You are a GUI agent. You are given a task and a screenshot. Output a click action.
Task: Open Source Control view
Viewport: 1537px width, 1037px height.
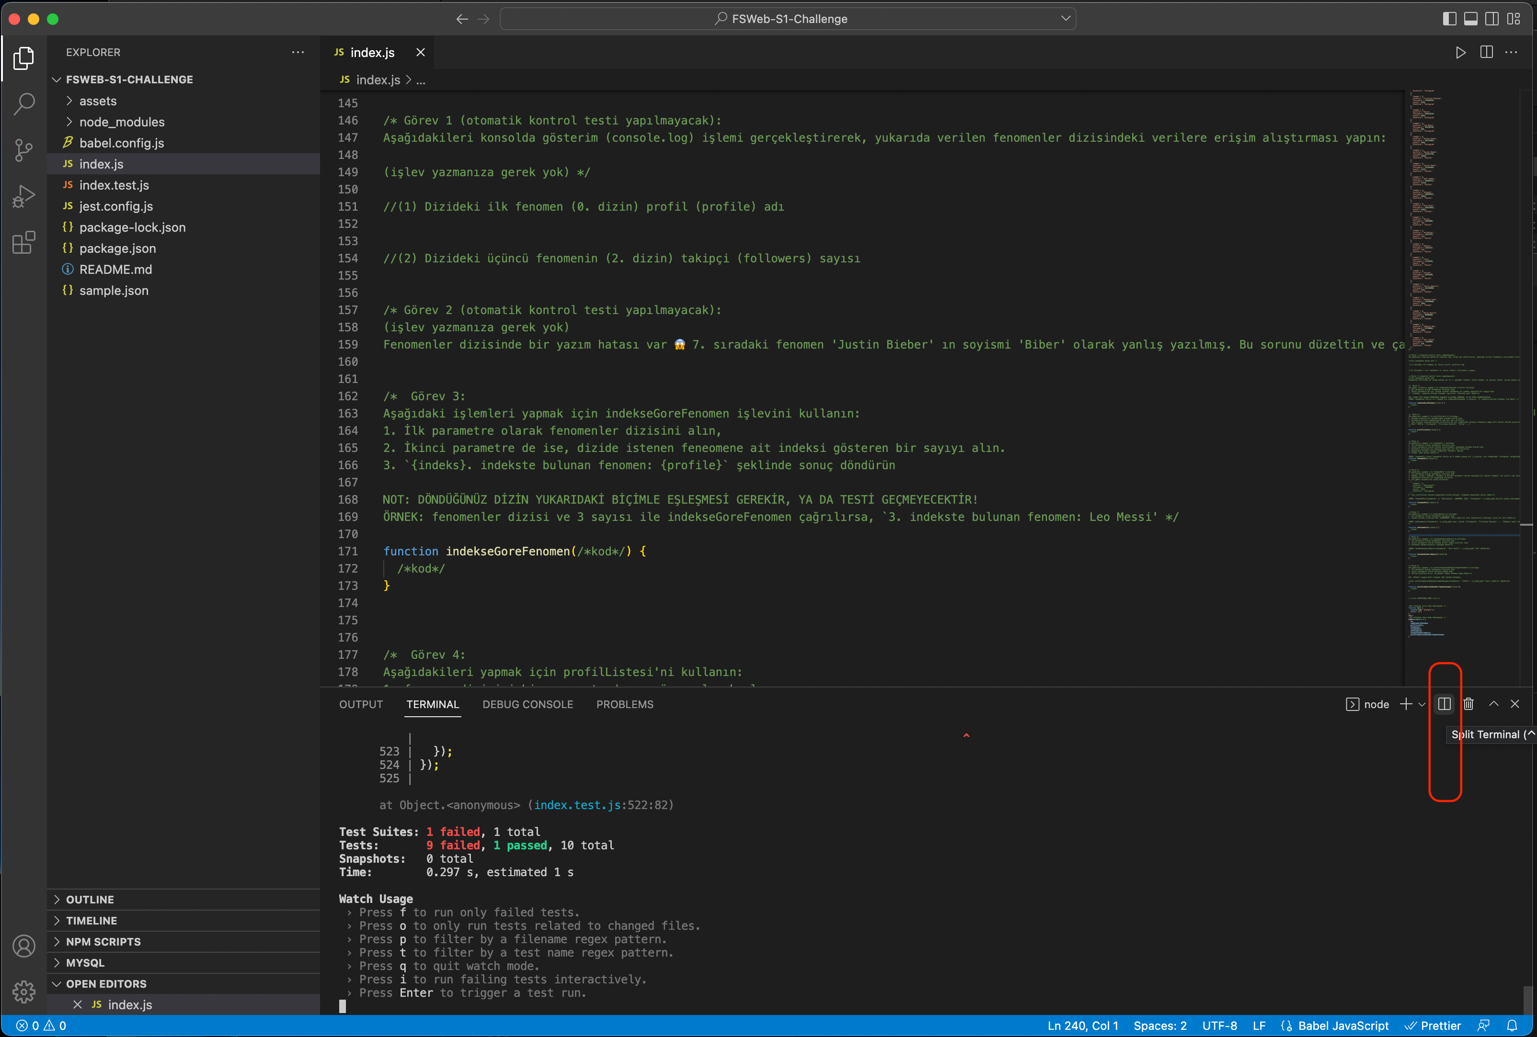tap(24, 150)
